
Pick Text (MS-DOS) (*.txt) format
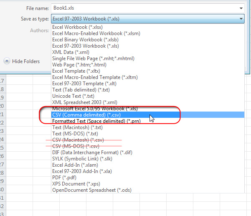(x=147, y=134)
